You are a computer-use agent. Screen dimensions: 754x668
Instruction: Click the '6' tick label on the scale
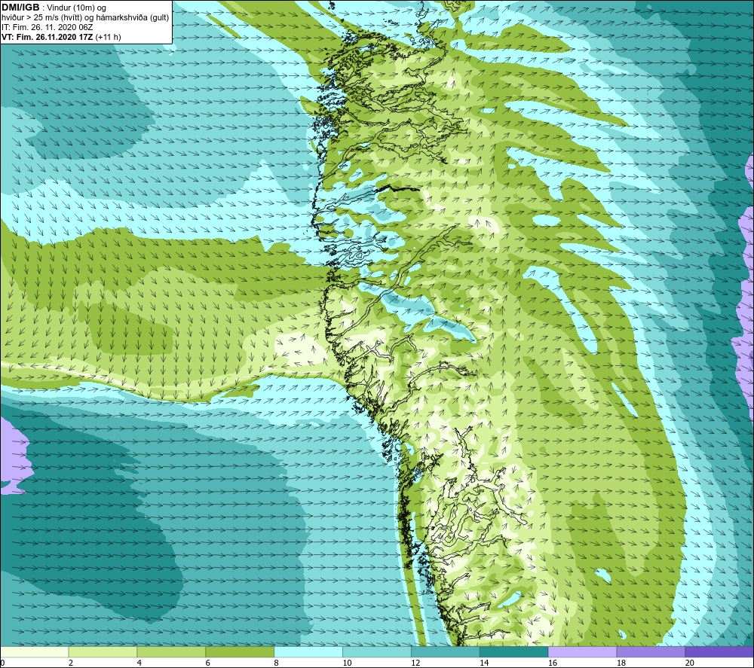(208, 663)
